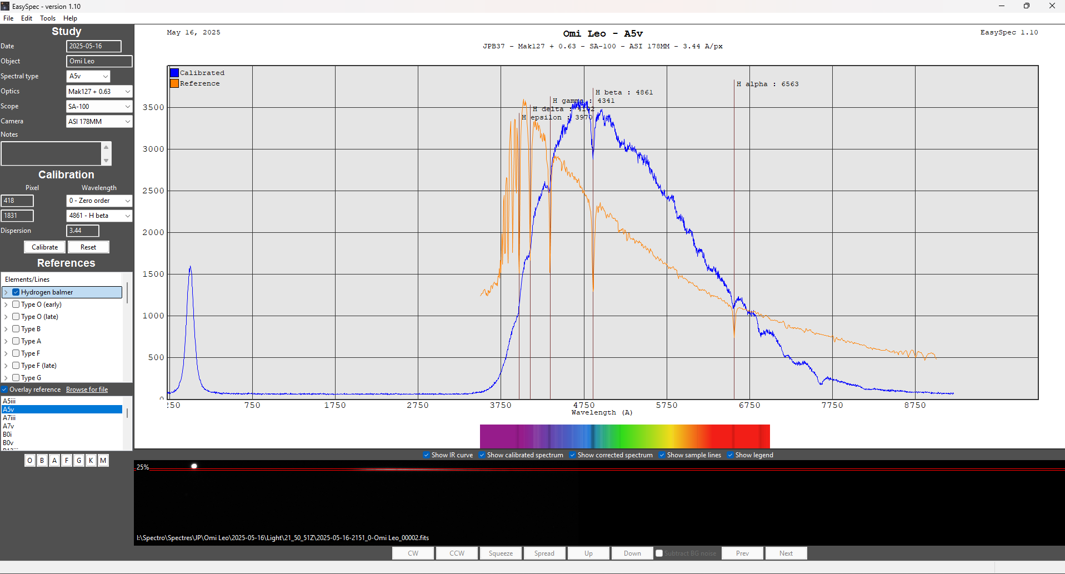Select B0i in the reference list
The width and height of the screenshot is (1065, 574).
[62, 435]
